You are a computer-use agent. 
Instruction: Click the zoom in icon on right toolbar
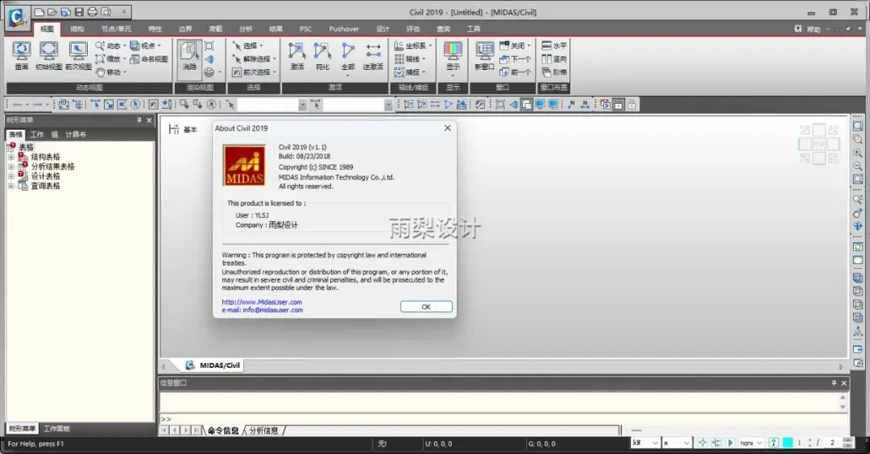pos(858,152)
